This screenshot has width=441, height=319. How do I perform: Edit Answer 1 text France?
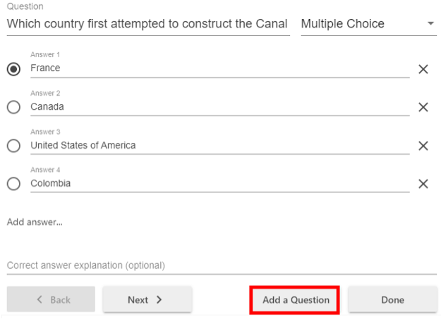click(212, 68)
